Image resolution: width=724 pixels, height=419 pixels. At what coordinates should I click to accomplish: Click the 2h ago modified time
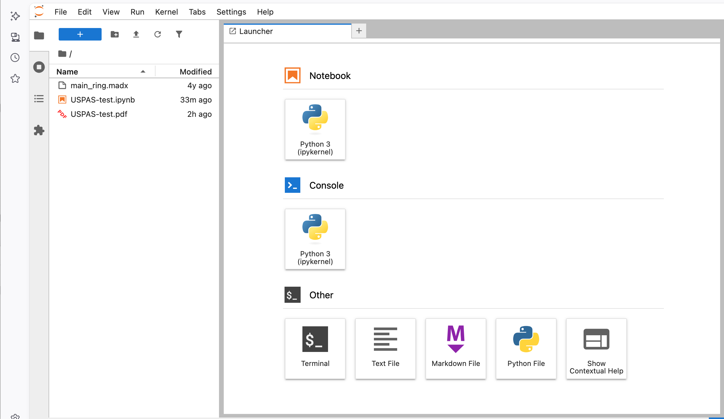click(199, 114)
